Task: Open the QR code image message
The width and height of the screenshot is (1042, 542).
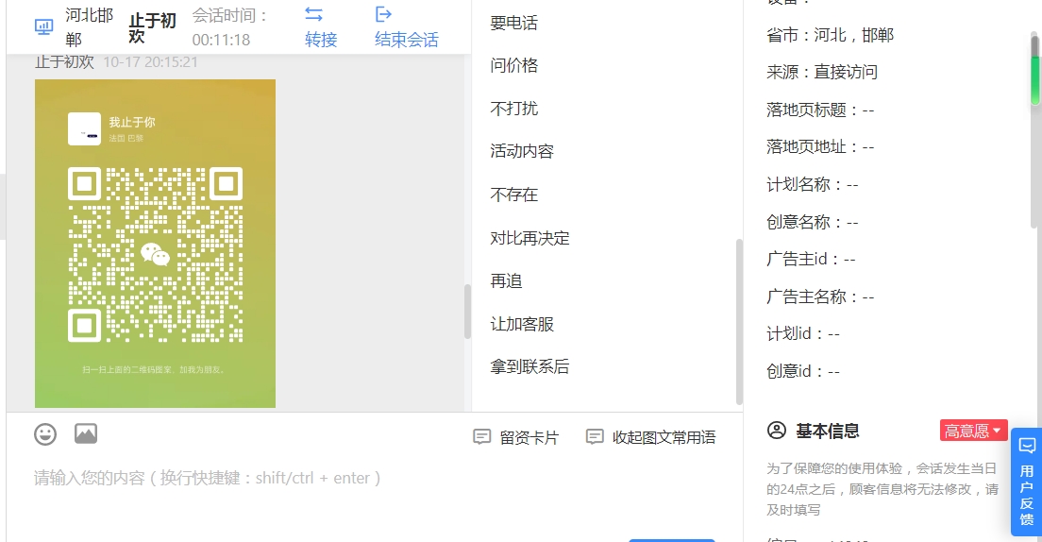Action: [155, 244]
